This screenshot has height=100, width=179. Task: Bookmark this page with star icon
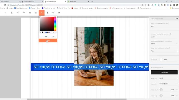(x=149, y=5)
